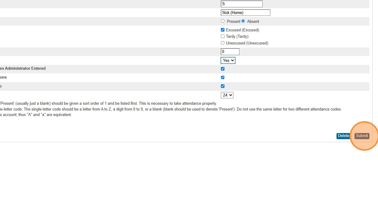The image size is (378, 211).
Task: Check the Unexcused (Unexcused) checkbox
Action: pyautogui.click(x=223, y=43)
